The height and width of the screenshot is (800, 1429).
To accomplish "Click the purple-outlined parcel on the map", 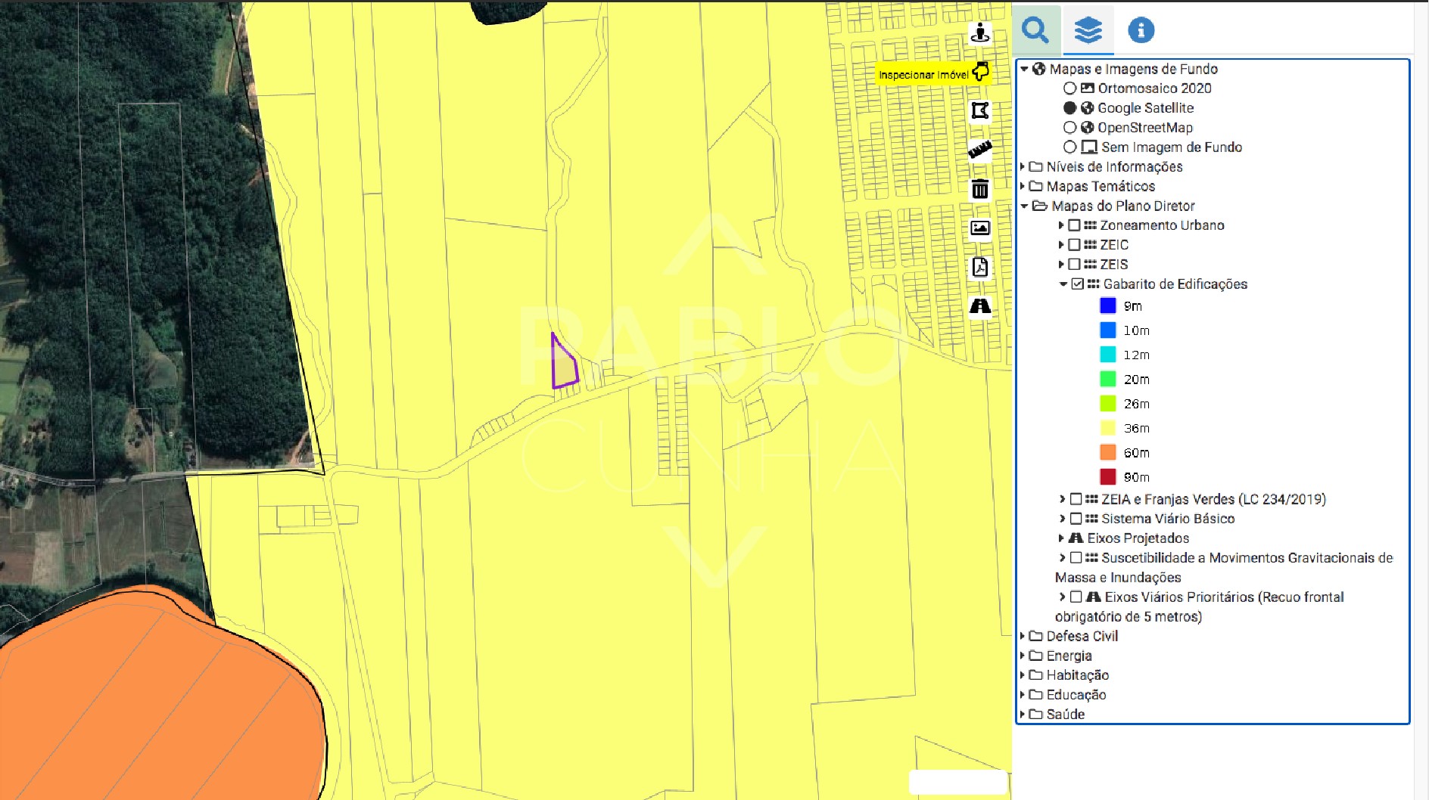I will click(x=563, y=368).
